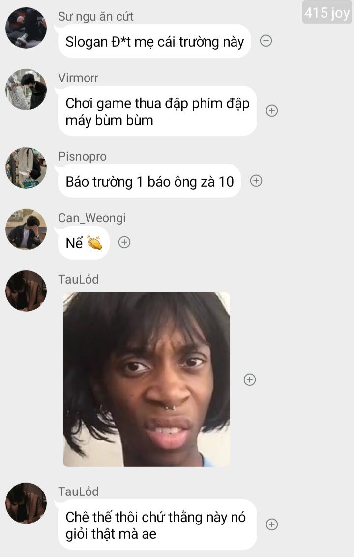Open Sư ngu ăn cứt's profile avatar

pyautogui.click(x=26, y=28)
